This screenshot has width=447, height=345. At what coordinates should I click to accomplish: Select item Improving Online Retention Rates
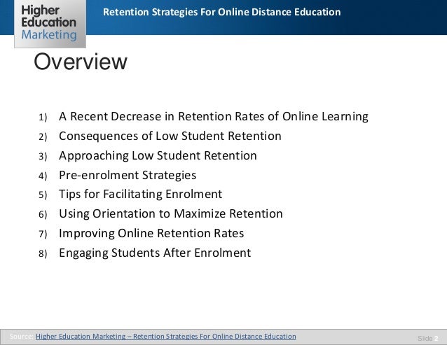point(151,233)
